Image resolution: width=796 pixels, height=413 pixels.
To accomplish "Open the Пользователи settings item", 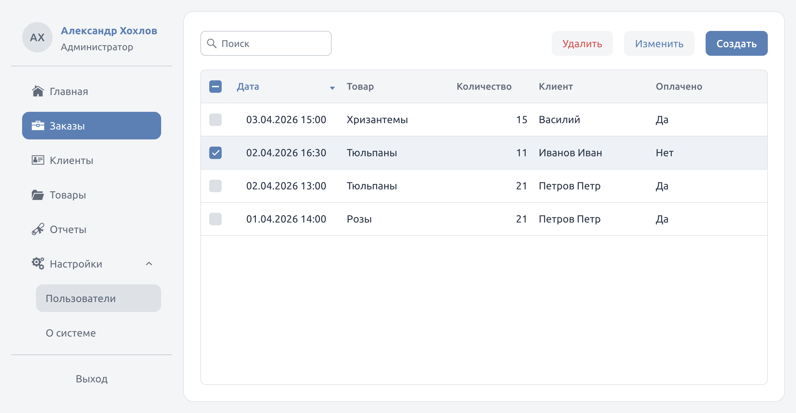I will pyautogui.click(x=98, y=298).
